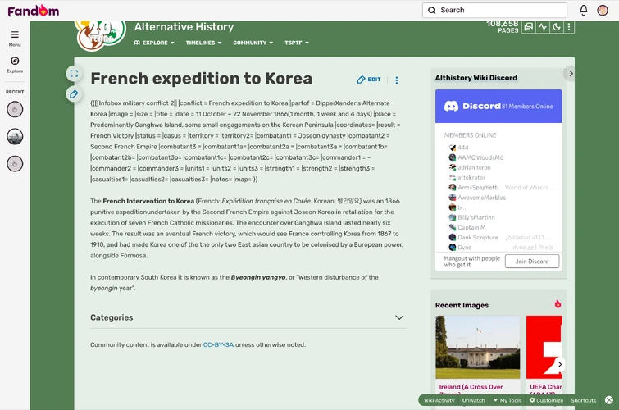Click the Alternative History wiki title
The image size is (619, 410).
[x=184, y=27]
